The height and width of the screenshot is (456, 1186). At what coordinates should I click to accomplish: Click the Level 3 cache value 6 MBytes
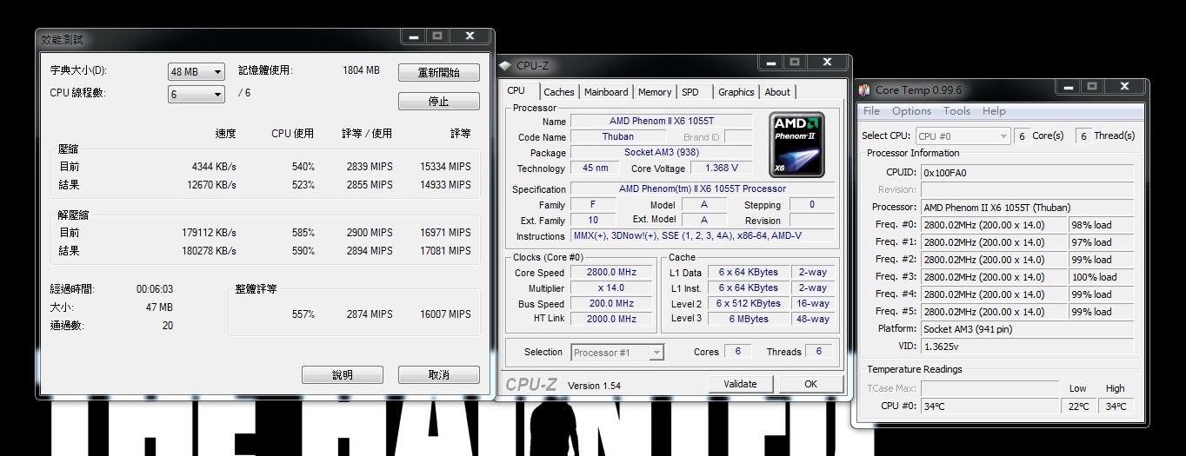pos(748,319)
